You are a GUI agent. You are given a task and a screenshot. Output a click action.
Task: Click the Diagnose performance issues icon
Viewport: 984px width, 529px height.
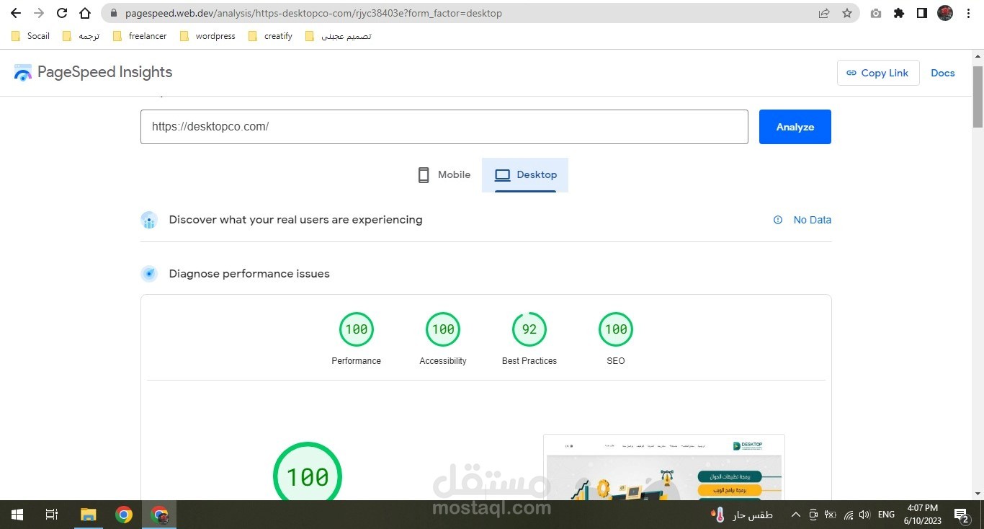coord(149,274)
